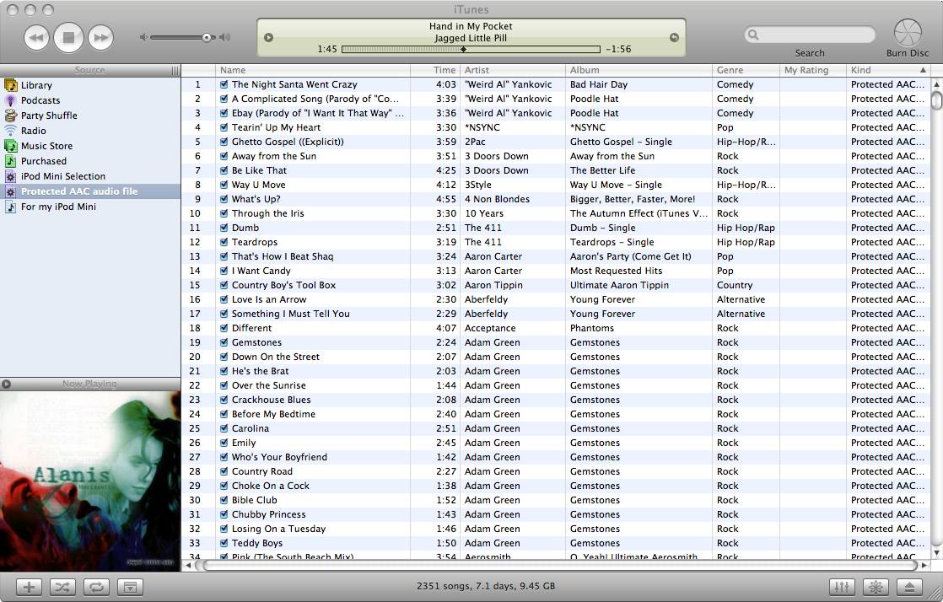Uncheck Through the Iris checkbox
Viewport: 943px width, 602px height.
[224, 213]
